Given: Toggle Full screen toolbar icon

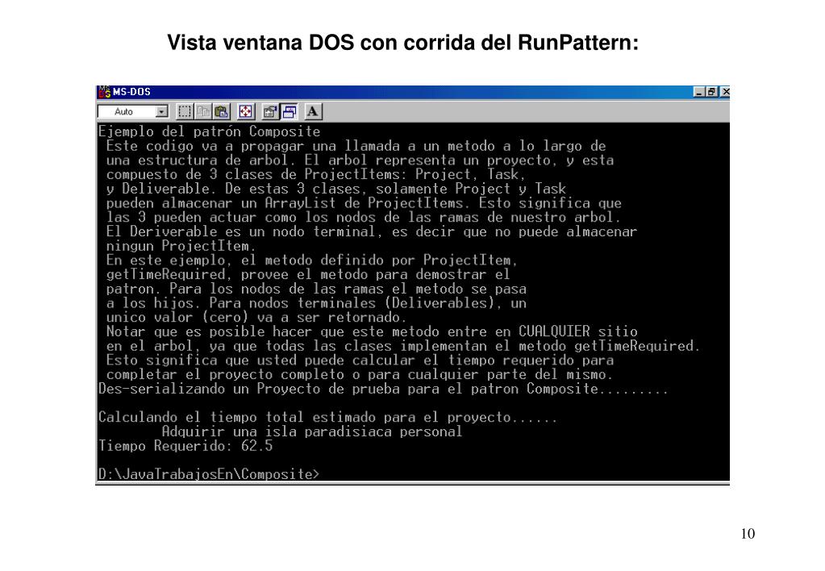Looking at the screenshot, I should click(x=246, y=111).
